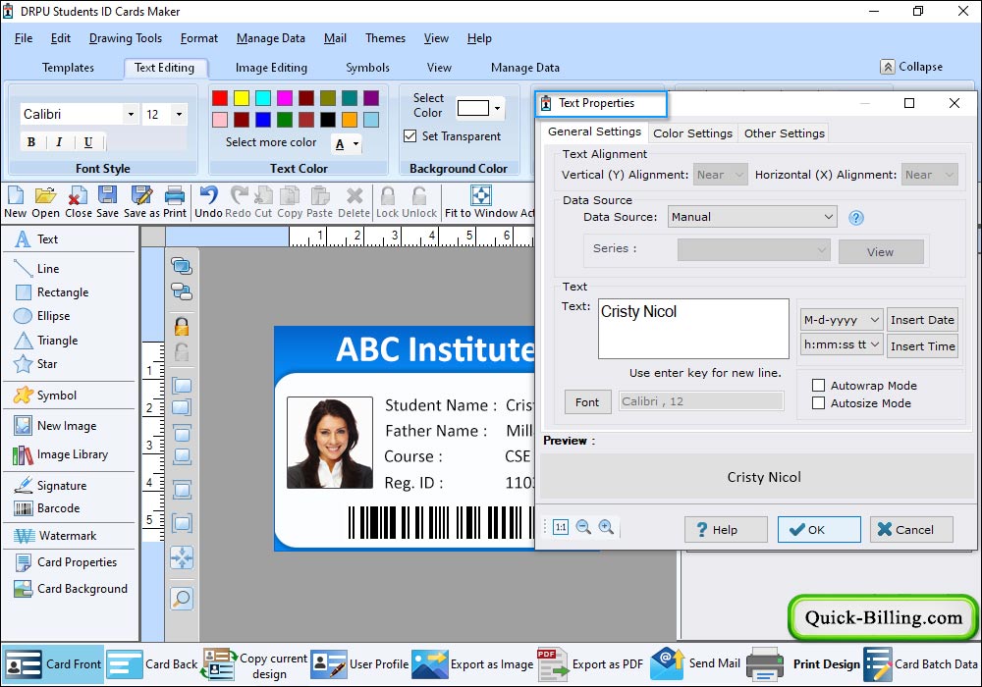Reset preview to 1:1 size
Screen dimensions: 982x687
561,527
